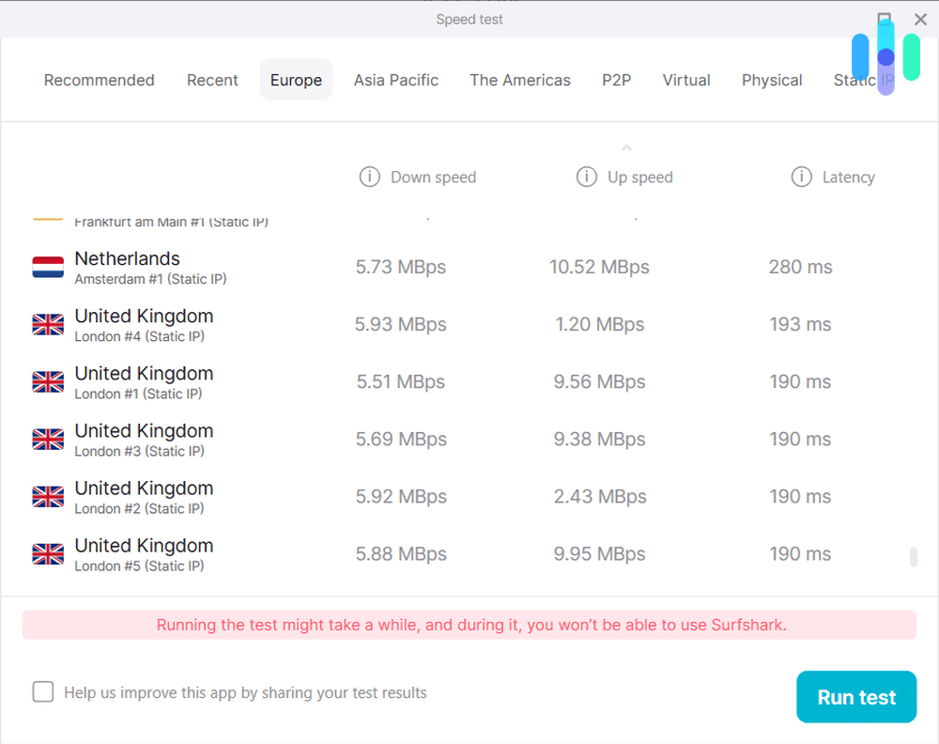Click the 5.51 MBps down speed value
The image size is (939, 744).
tap(401, 381)
